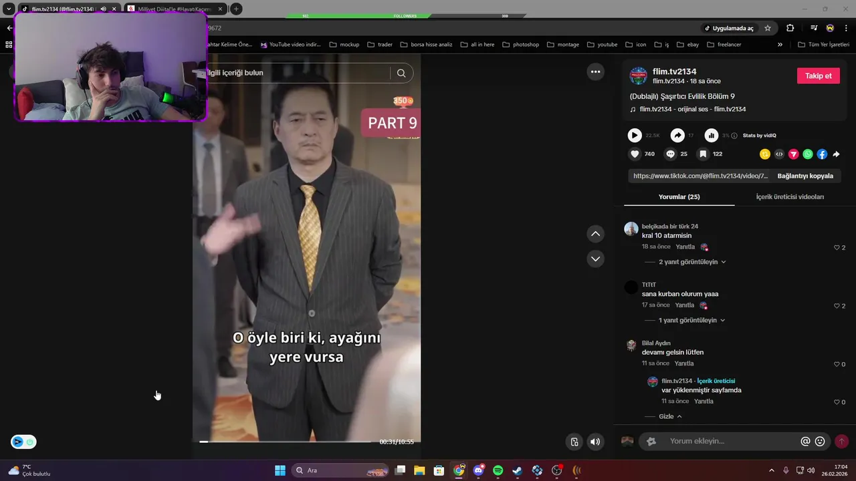Screen dimensions: 856x481
Task: Click the vidIQ bar chart stats icon
Action: coord(712,136)
